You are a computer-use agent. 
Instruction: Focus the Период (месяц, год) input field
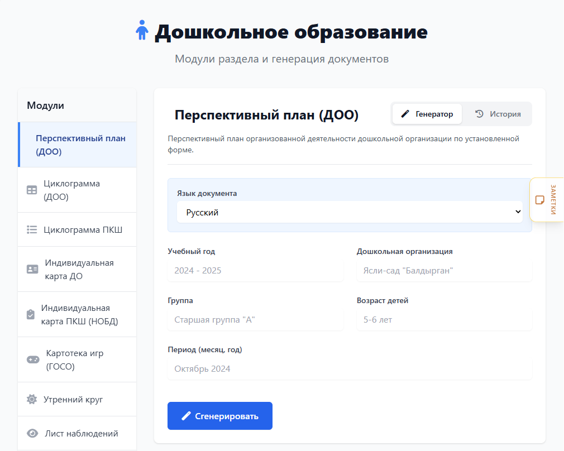coord(350,368)
